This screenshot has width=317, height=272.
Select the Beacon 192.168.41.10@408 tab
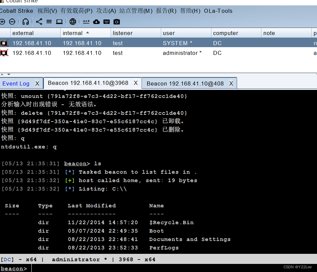tap(185, 83)
